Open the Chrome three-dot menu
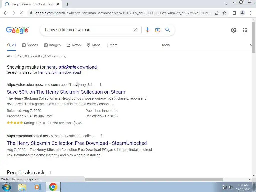The height and width of the screenshot is (192, 256). (x=250, y=13)
